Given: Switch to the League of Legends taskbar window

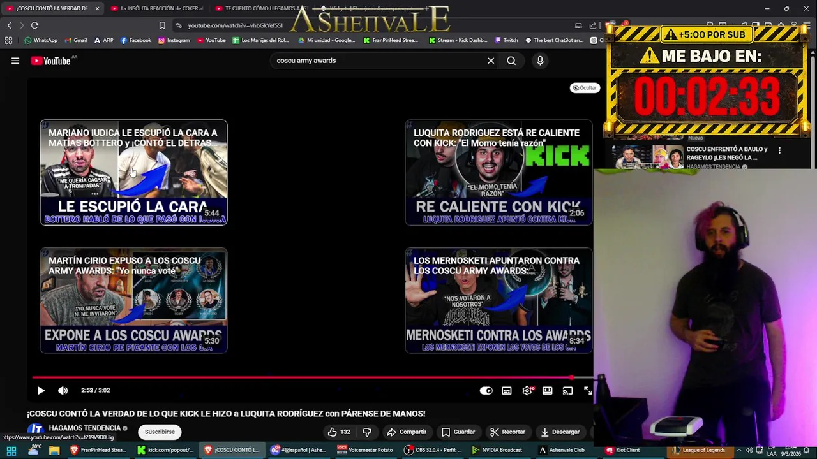Looking at the screenshot, I should [700, 450].
